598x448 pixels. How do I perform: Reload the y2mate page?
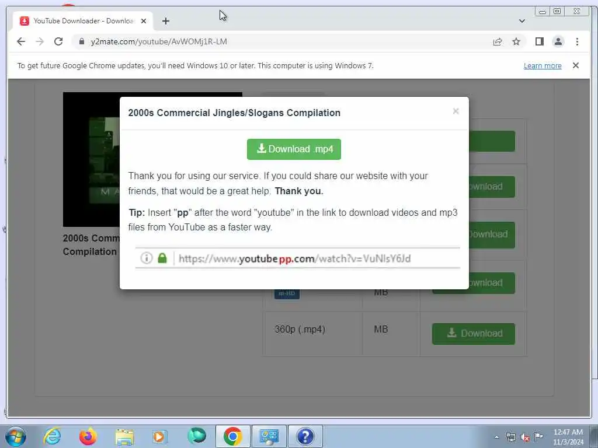point(58,41)
